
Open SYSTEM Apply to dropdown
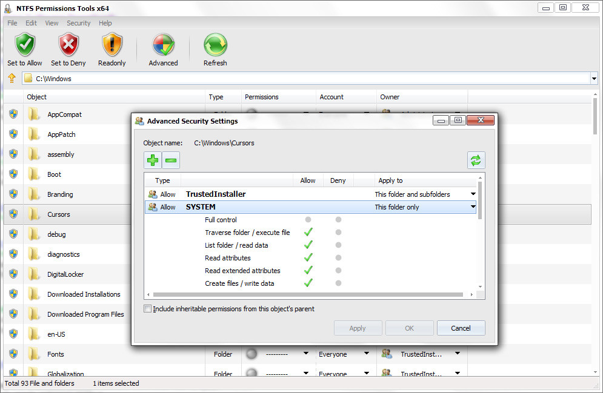click(473, 206)
